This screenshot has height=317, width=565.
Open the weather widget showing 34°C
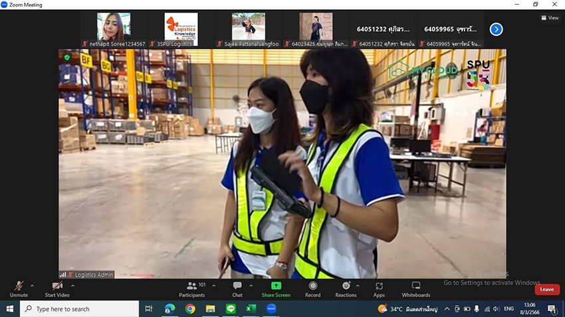pos(407,309)
